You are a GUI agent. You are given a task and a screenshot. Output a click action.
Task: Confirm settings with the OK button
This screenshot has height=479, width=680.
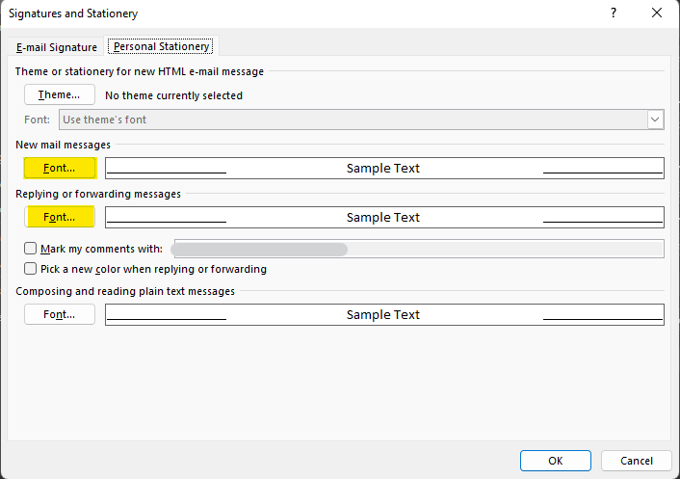coord(556,461)
